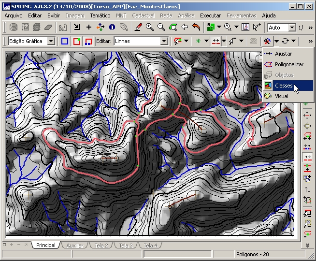Toggle the red dashed line tool

[216, 42]
